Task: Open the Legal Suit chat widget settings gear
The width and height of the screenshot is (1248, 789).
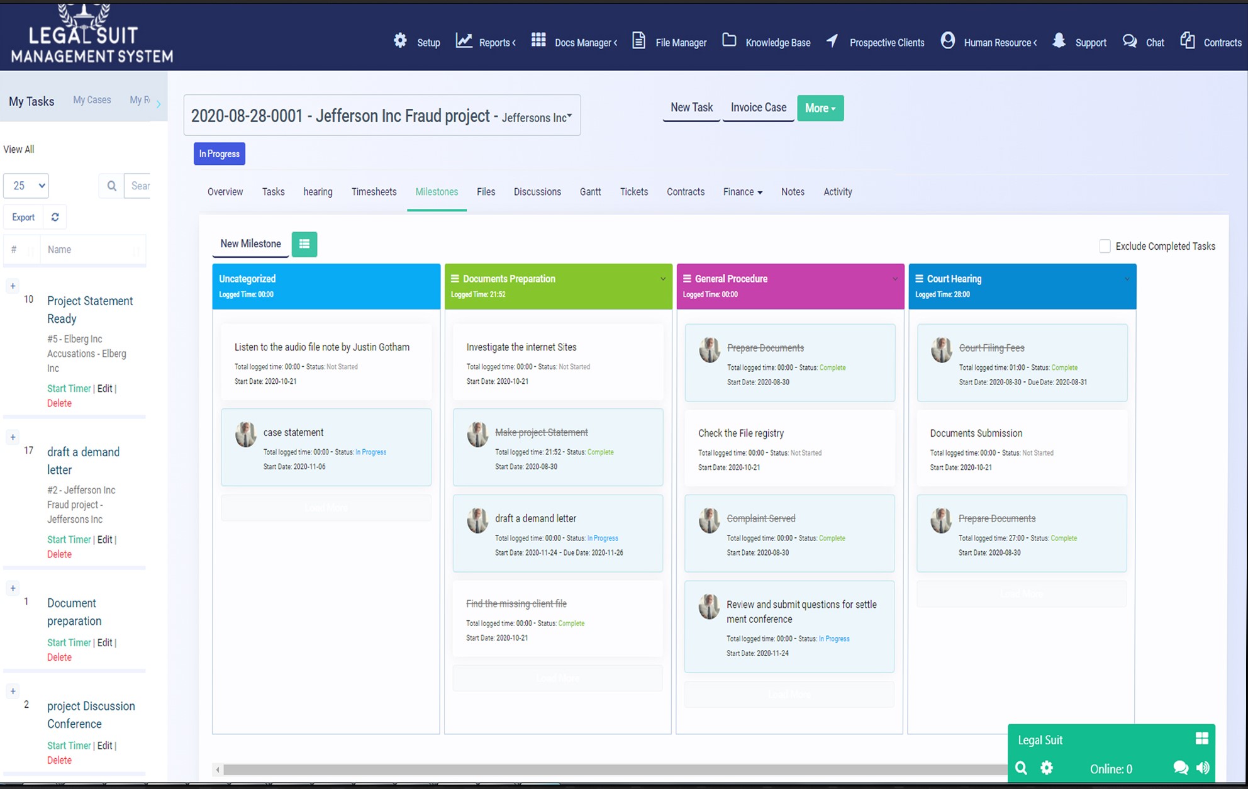Action: (1047, 768)
